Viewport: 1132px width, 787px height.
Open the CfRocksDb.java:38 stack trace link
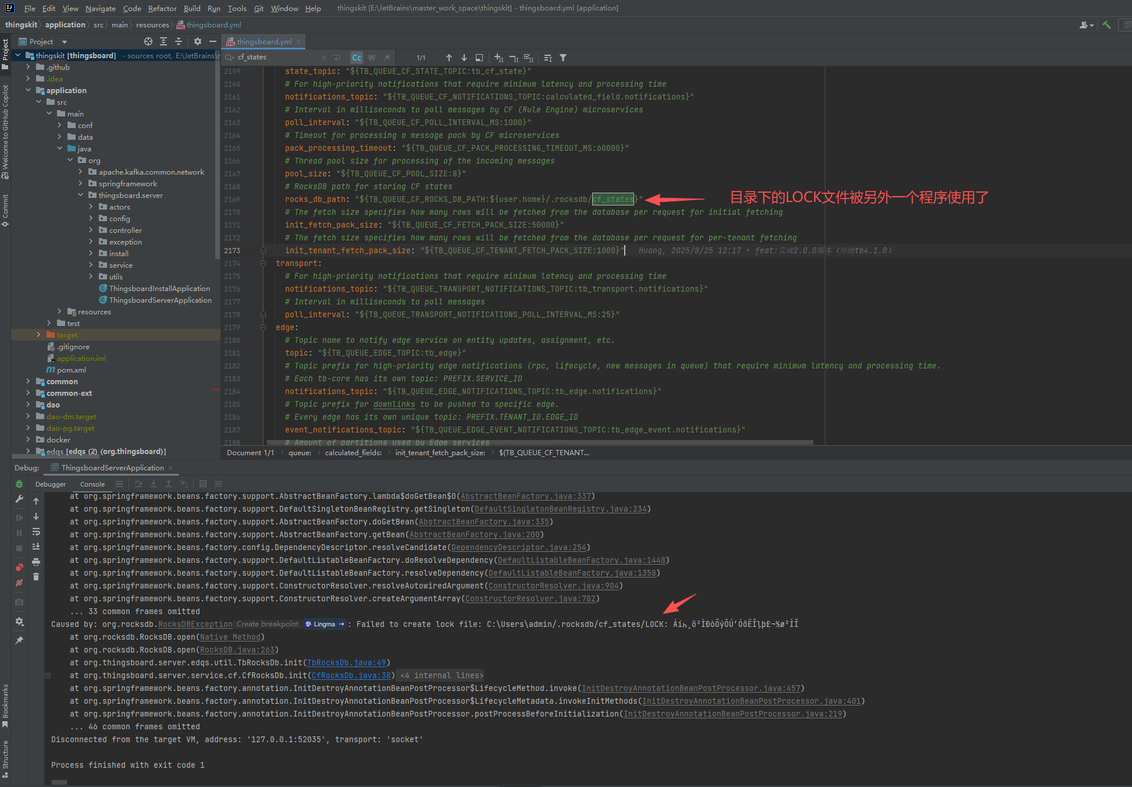[x=351, y=675]
